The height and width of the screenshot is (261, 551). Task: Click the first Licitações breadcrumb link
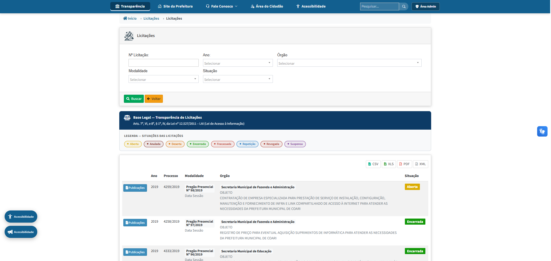pos(151,18)
